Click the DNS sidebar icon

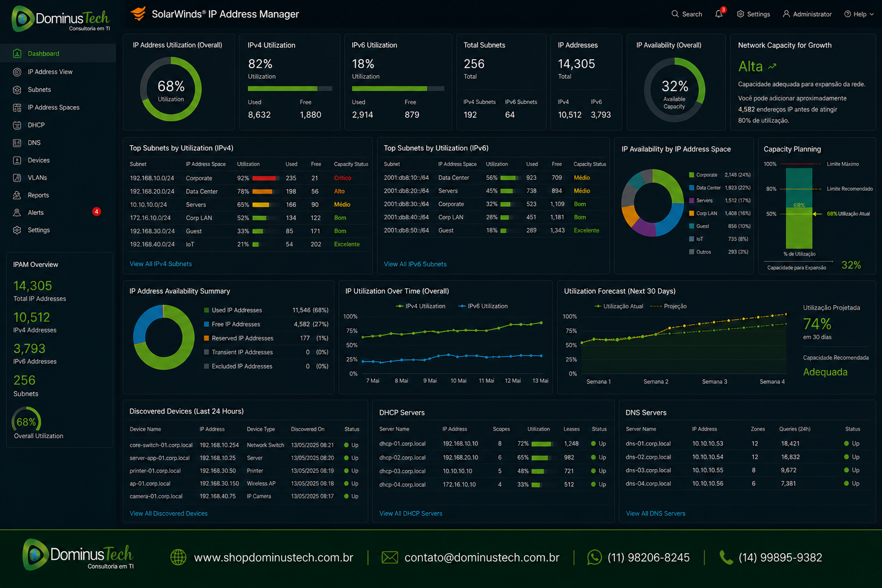click(x=17, y=142)
